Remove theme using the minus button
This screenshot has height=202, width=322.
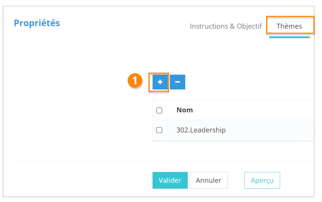click(178, 82)
